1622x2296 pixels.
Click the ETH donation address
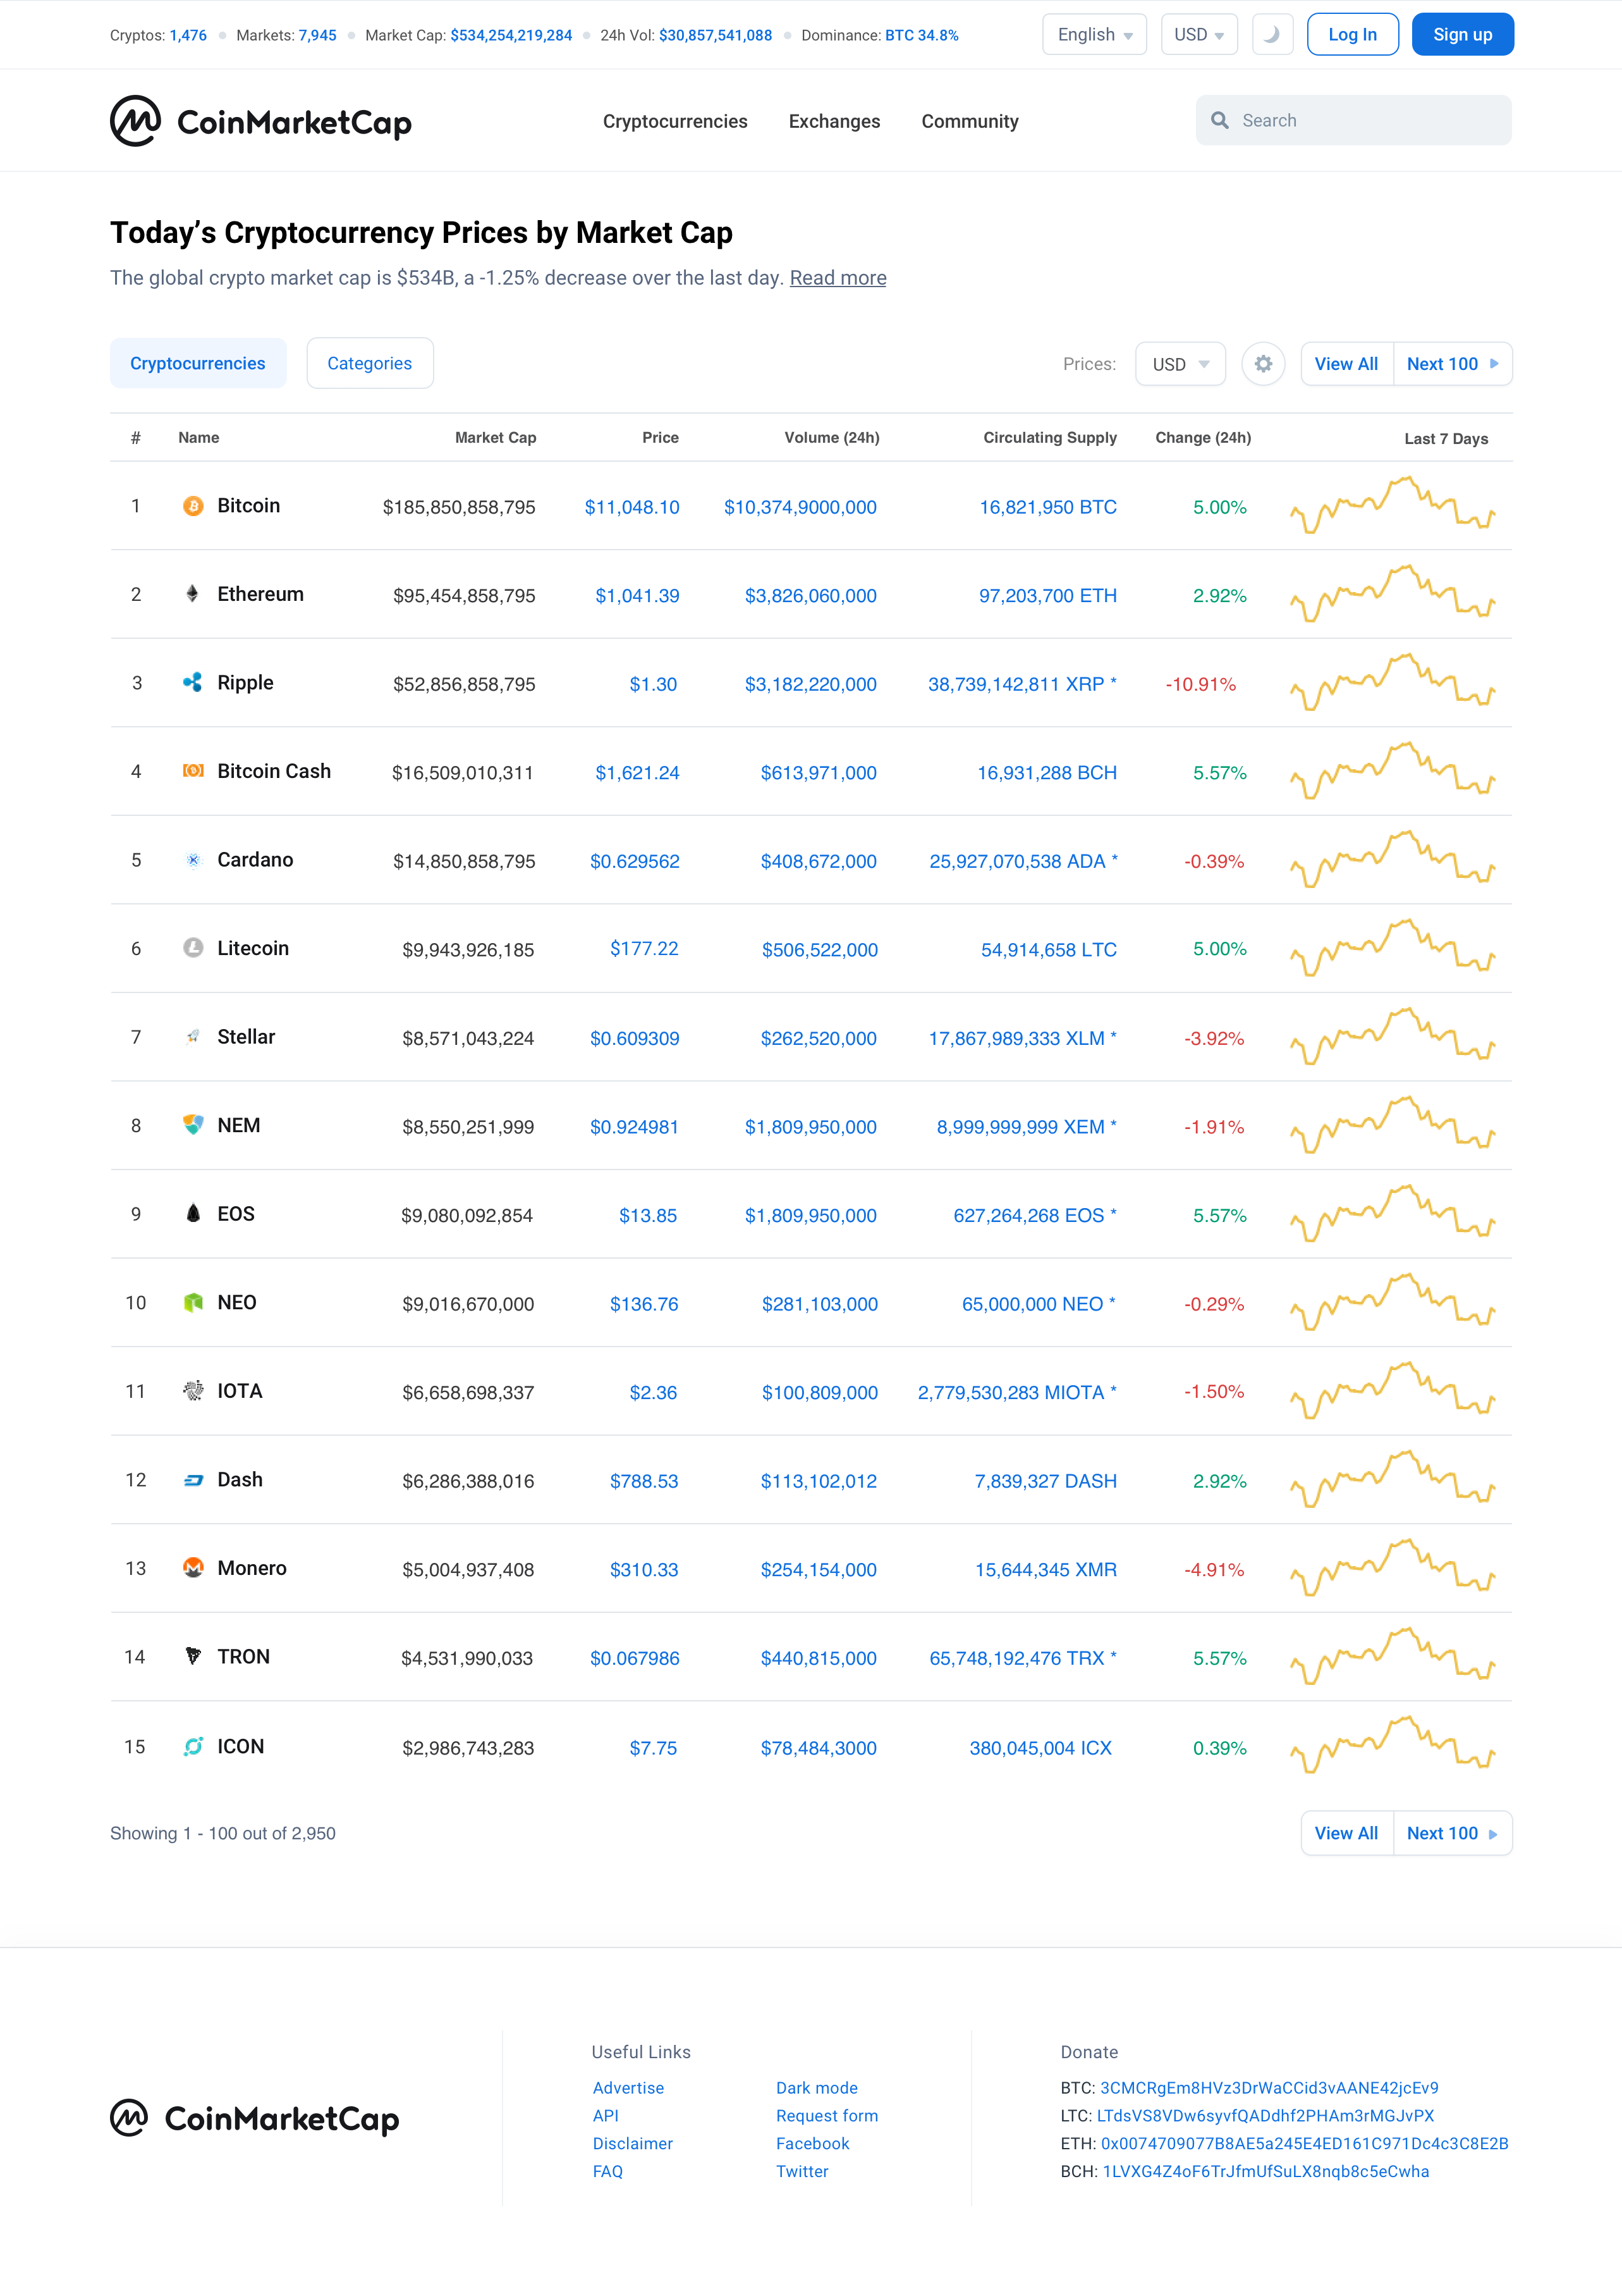pyautogui.click(x=1304, y=2144)
